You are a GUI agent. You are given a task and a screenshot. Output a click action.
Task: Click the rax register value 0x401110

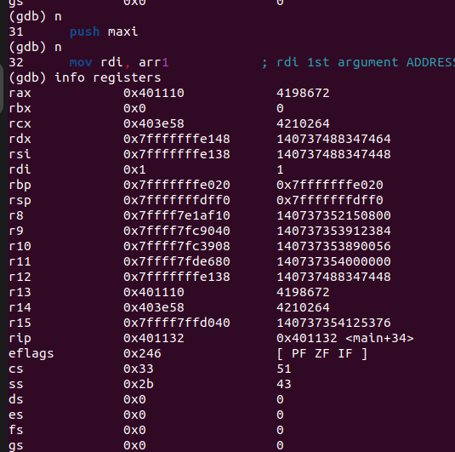(154, 93)
